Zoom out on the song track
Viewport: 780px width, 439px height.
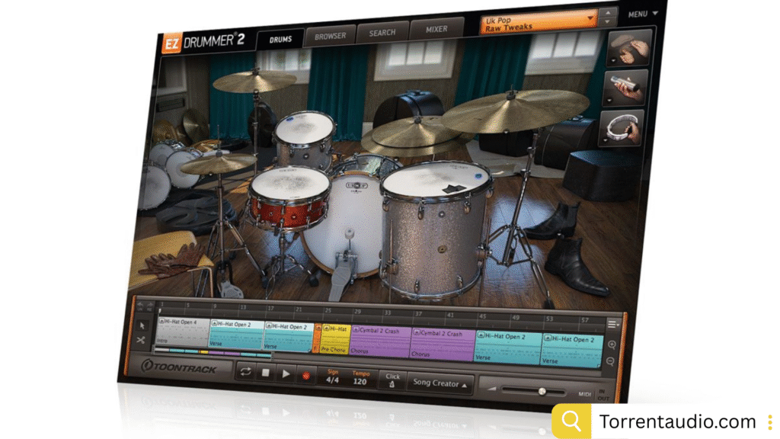pyautogui.click(x=609, y=362)
